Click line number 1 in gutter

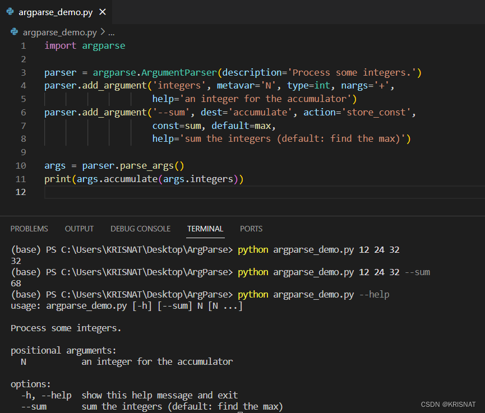pos(24,46)
